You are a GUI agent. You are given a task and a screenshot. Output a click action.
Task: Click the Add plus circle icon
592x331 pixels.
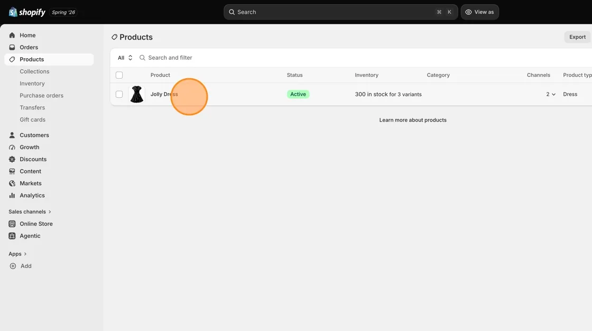click(13, 266)
